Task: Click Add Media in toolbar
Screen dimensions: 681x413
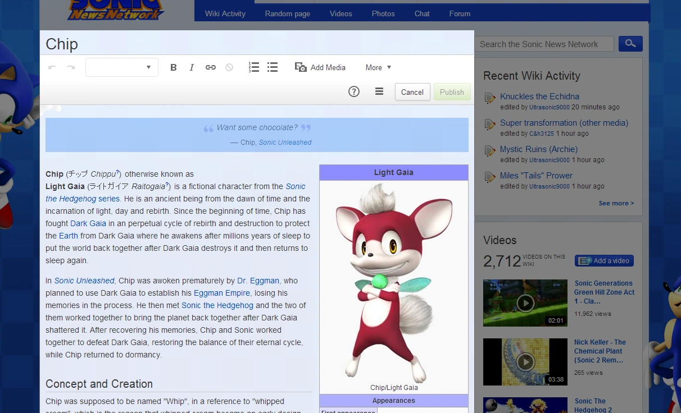Action: tap(320, 67)
